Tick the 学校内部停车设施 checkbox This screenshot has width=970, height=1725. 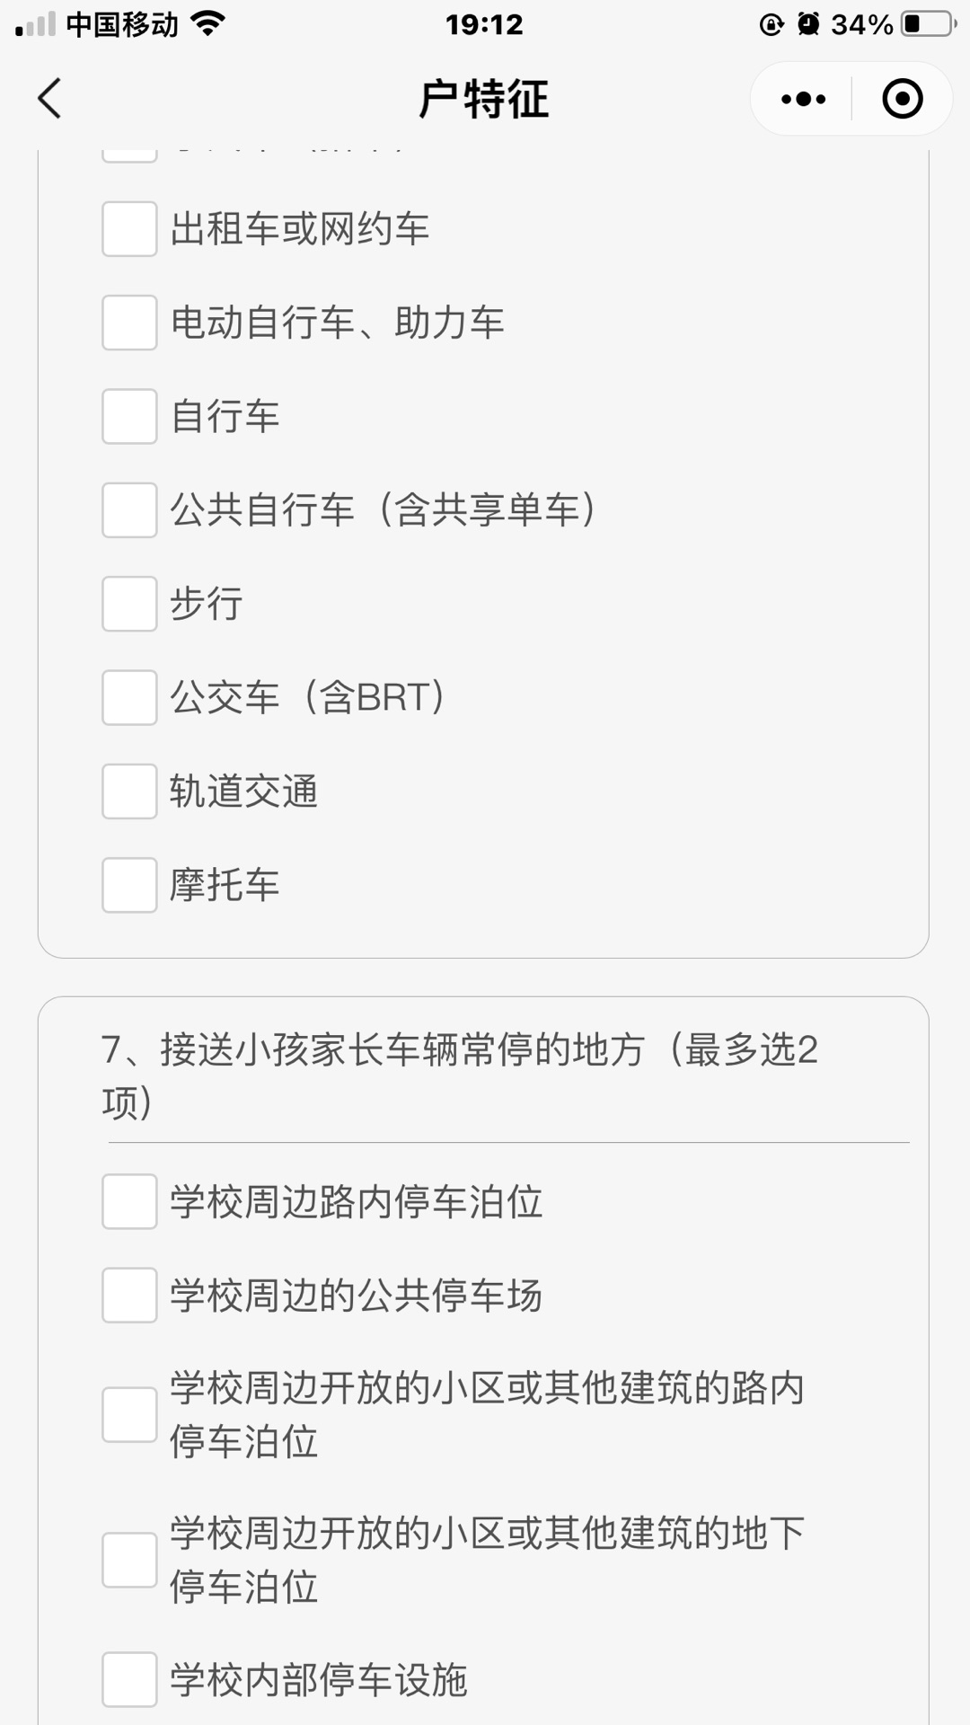click(x=129, y=1679)
